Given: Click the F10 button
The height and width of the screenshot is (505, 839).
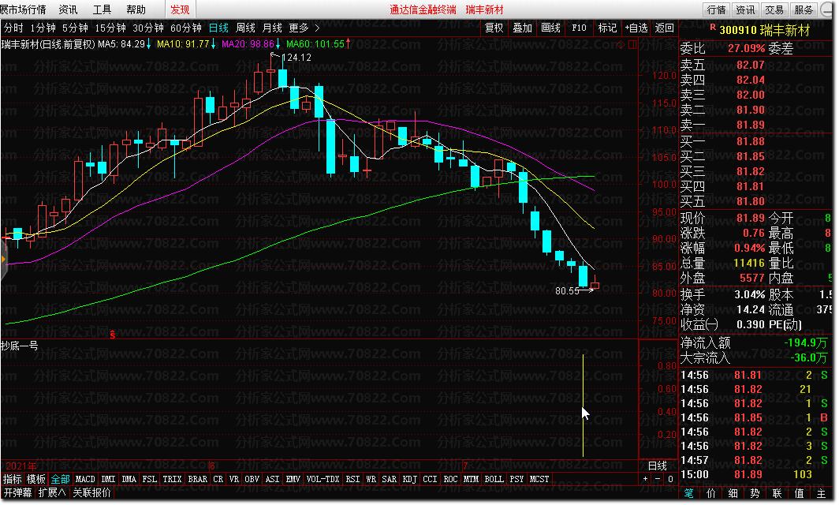Looking at the screenshot, I should 579,28.
